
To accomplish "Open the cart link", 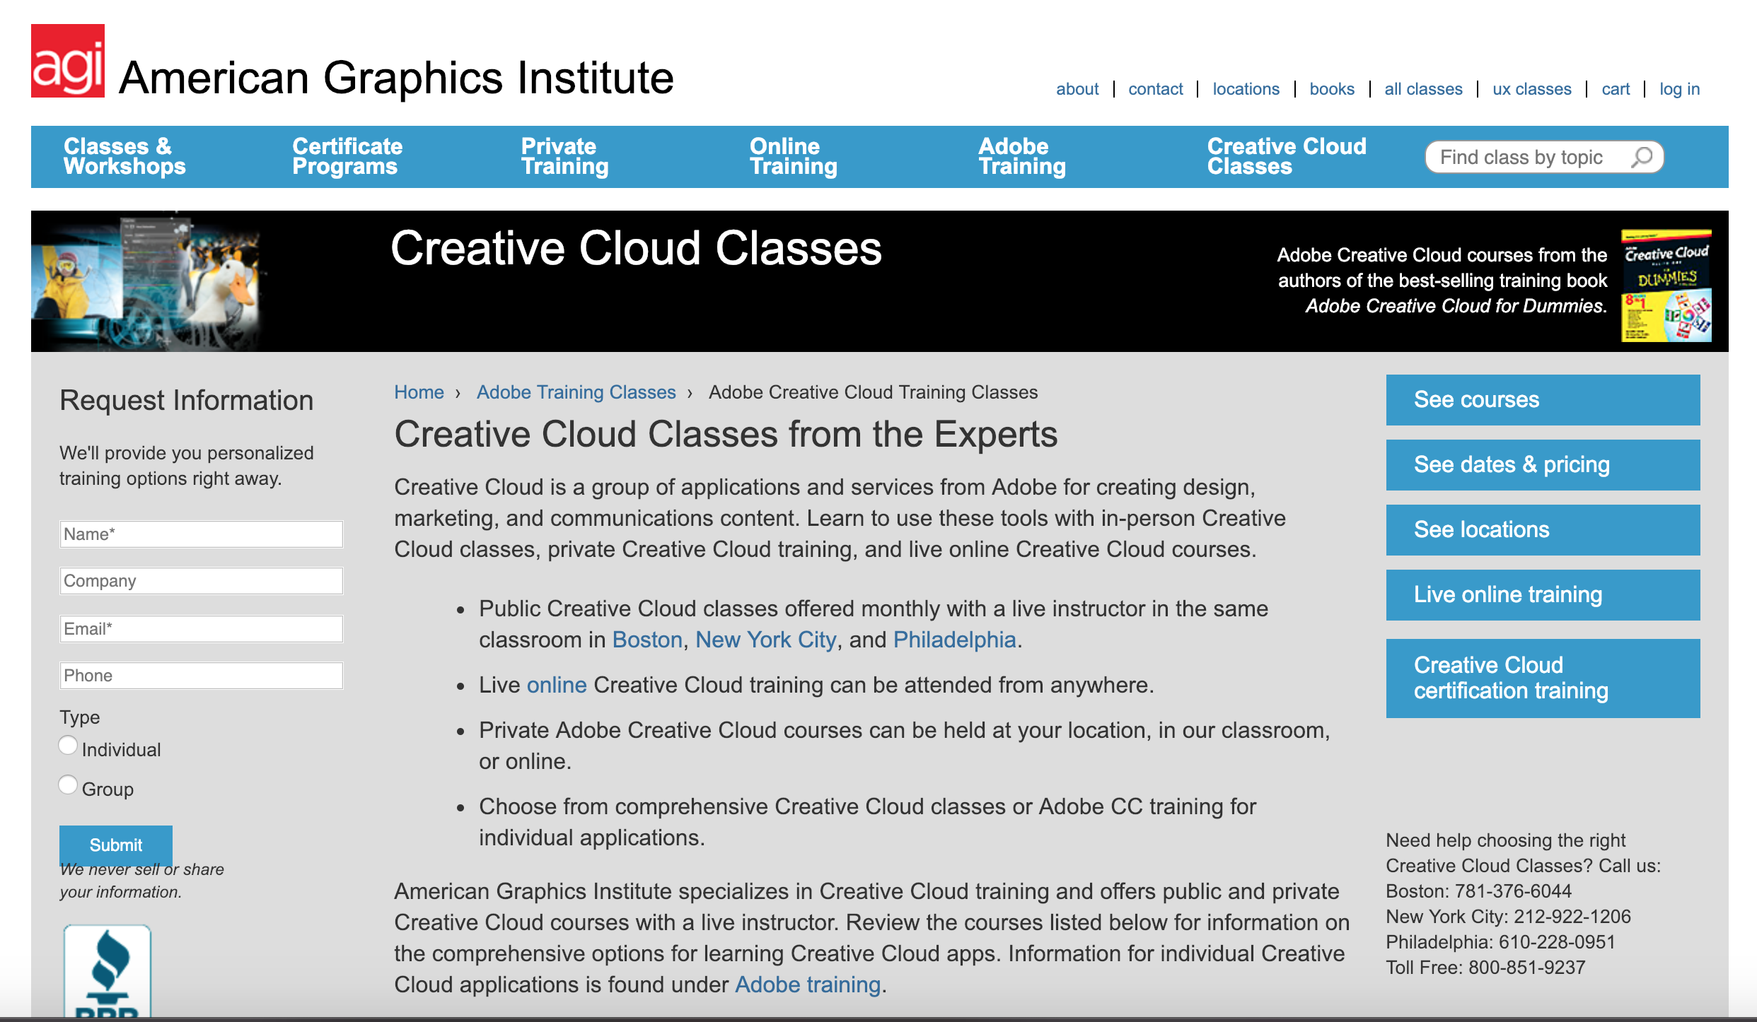I will pos(1616,89).
